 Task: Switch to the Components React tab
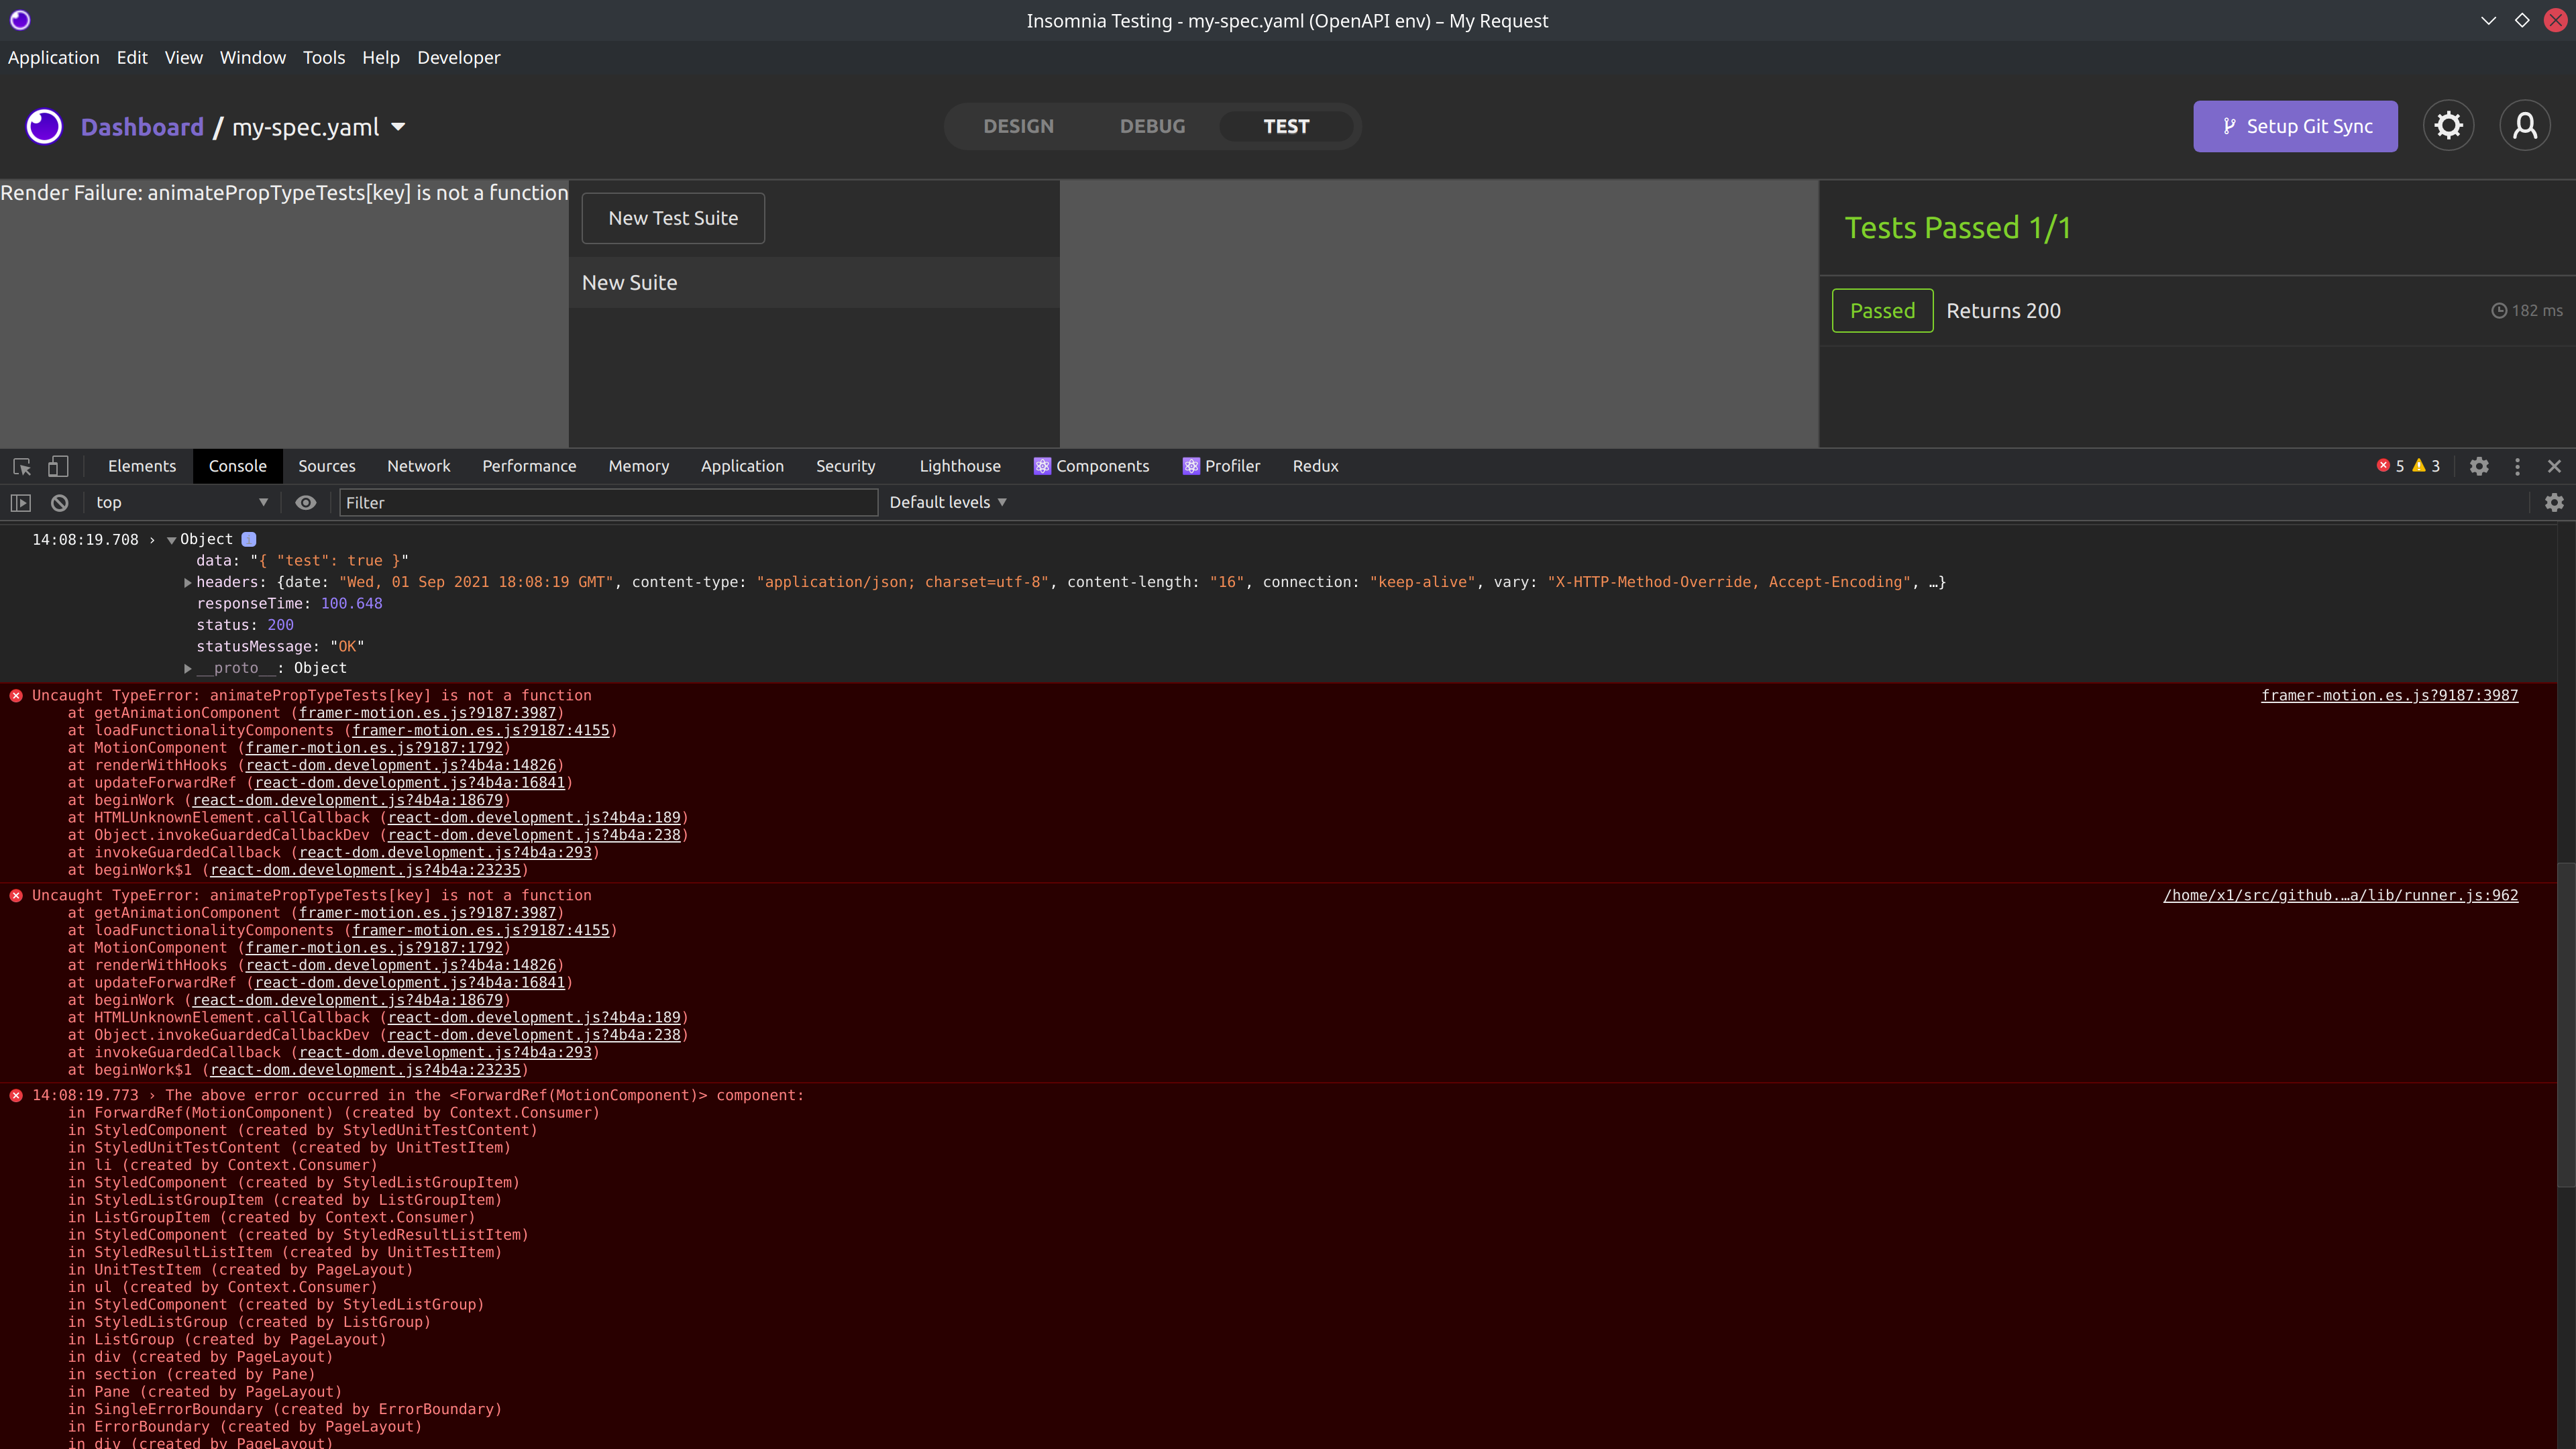(1092, 466)
